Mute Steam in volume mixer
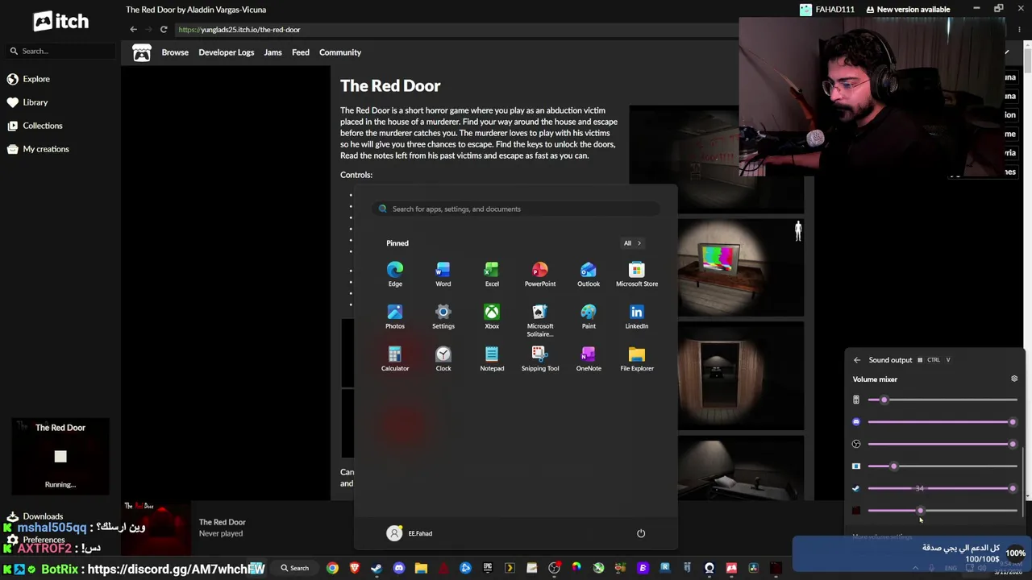The image size is (1032, 580). point(856,488)
